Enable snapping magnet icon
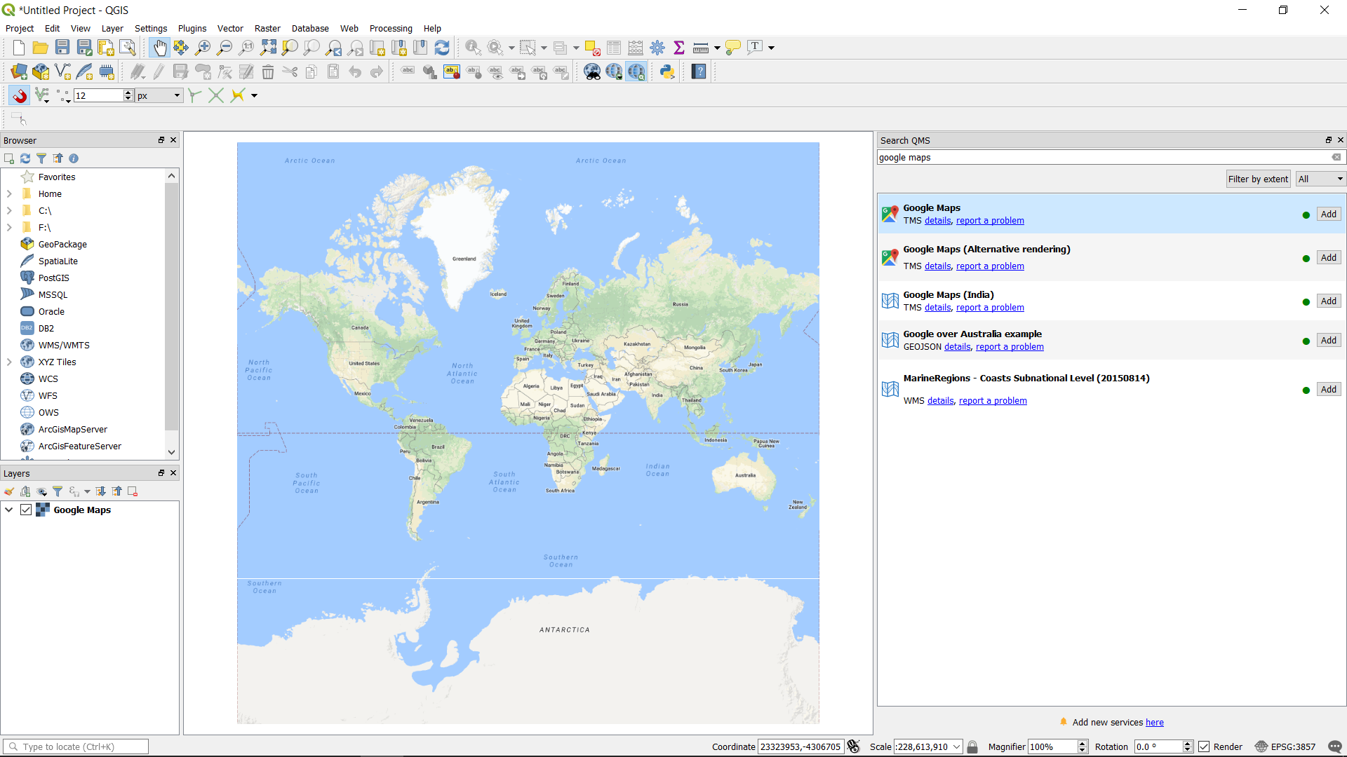The width and height of the screenshot is (1347, 757). (x=20, y=95)
